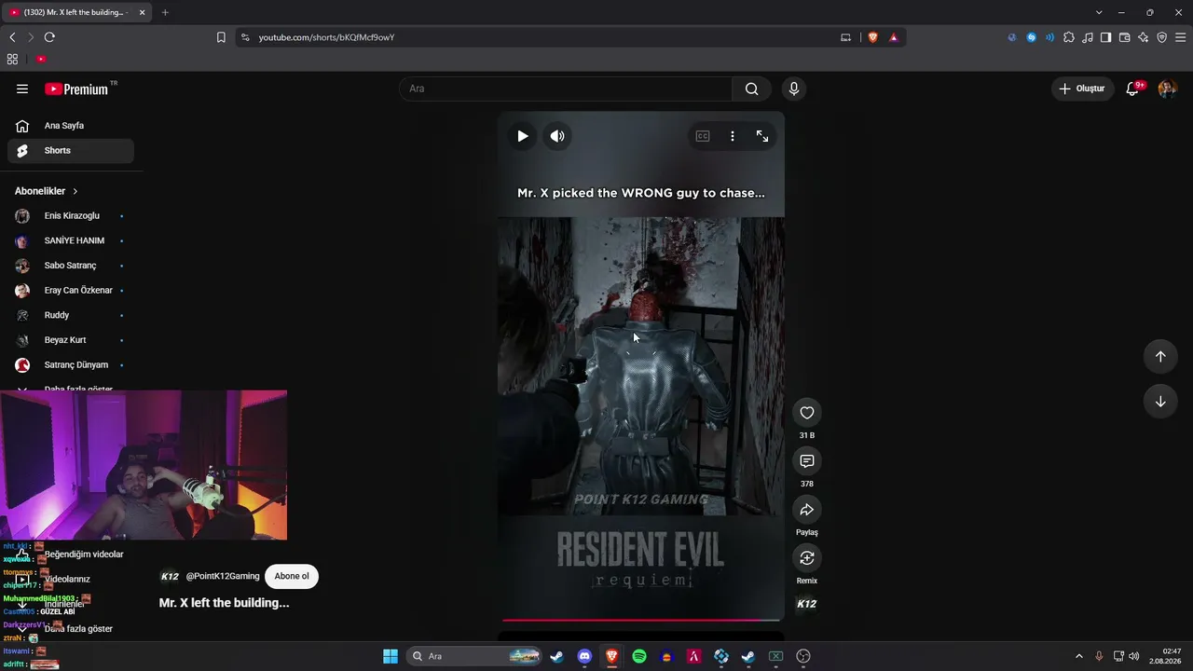Open the Brave Rewards triangle icon
This screenshot has height=671, width=1193.
(894, 37)
